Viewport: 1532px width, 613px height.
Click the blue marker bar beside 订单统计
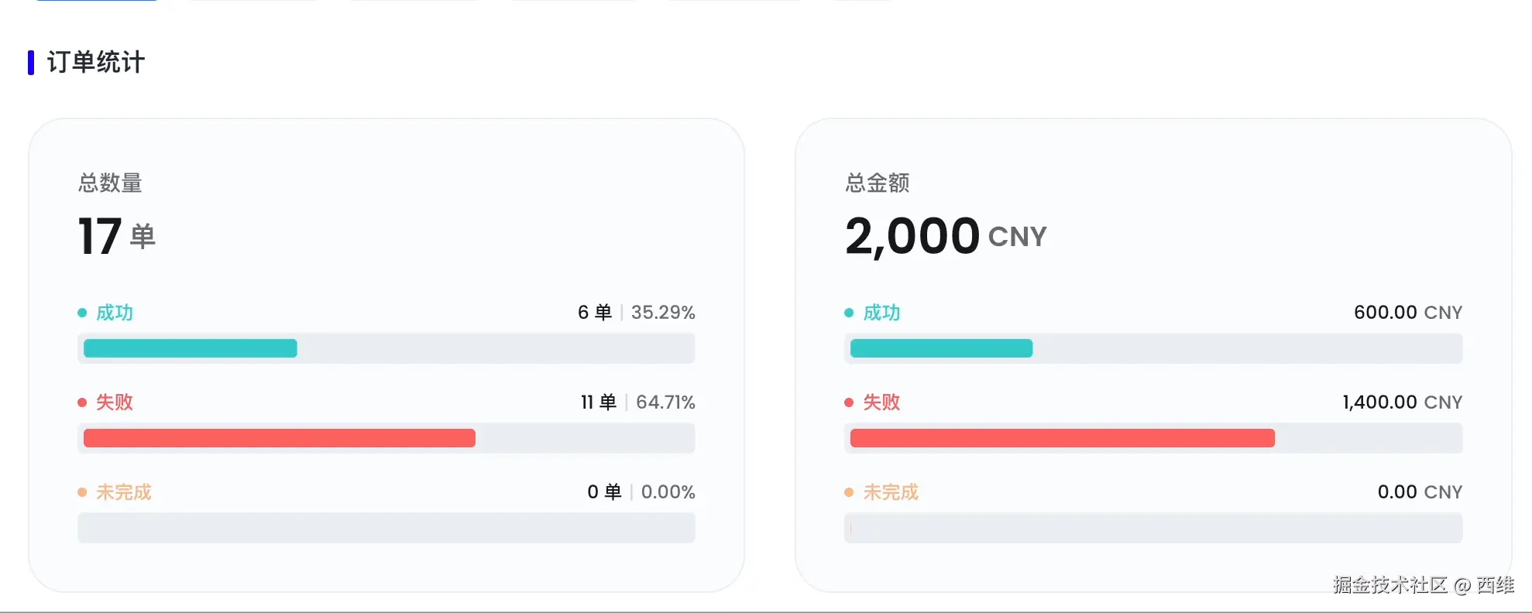(x=31, y=63)
